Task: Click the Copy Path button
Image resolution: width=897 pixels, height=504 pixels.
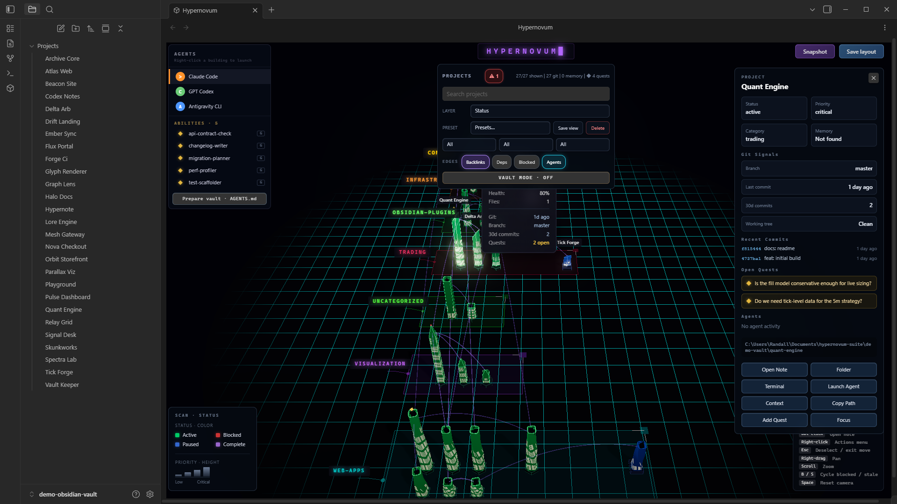Action: 844,403
